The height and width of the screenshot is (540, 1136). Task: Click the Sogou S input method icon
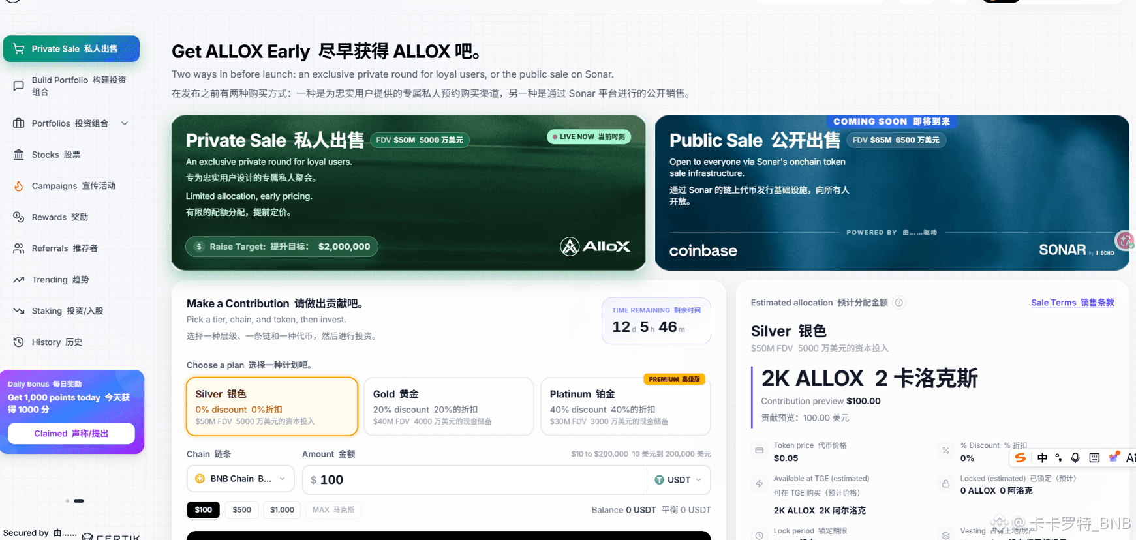pos(1021,458)
